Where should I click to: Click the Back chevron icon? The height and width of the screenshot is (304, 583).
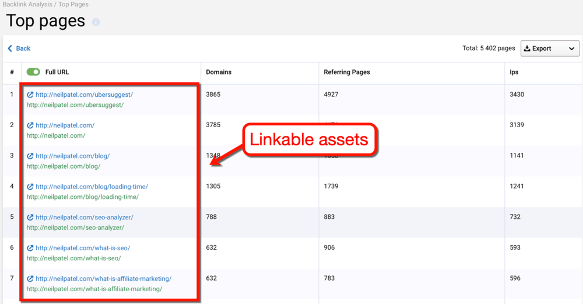[10, 48]
